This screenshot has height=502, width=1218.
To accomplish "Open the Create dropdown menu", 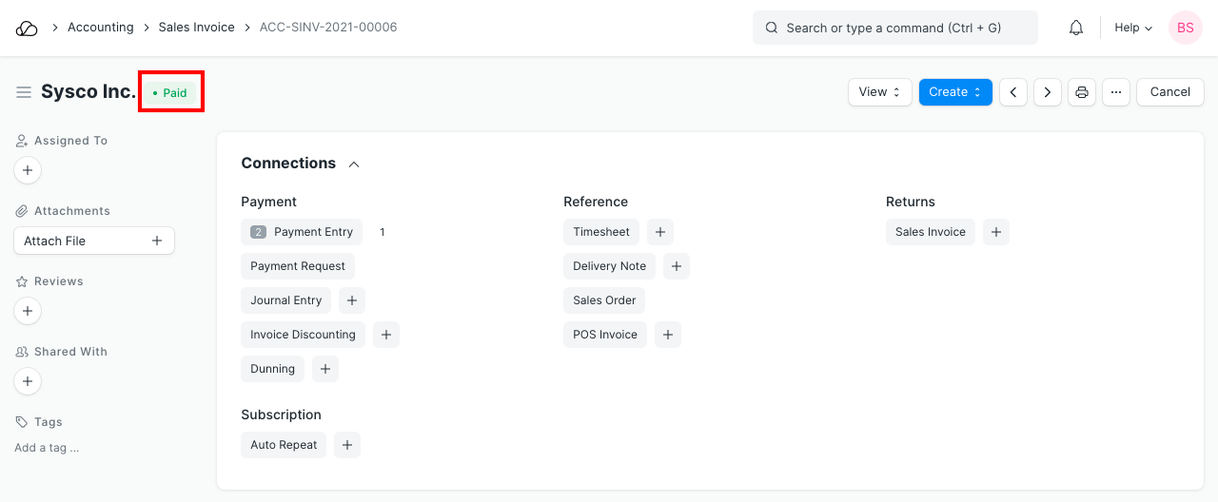I will click(x=954, y=92).
